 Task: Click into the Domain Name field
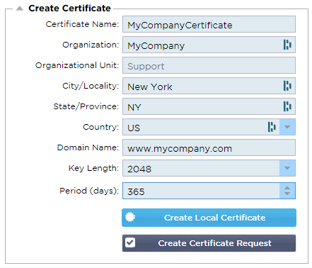pyautogui.click(x=209, y=147)
